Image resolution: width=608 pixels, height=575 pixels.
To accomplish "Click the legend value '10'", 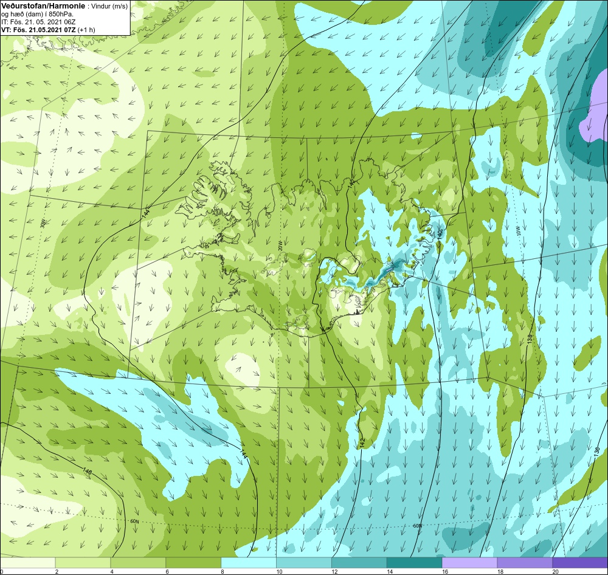I will coord(279,571).
